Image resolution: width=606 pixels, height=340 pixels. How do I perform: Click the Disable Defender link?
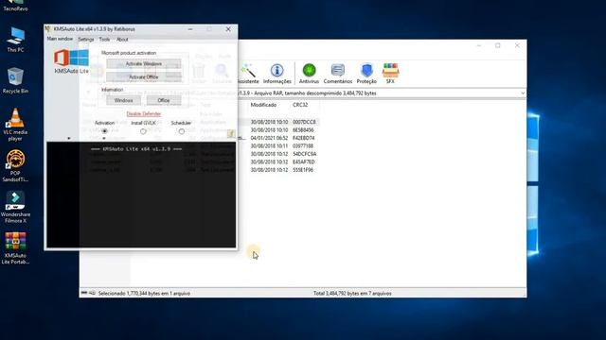[x=144, y=113]
